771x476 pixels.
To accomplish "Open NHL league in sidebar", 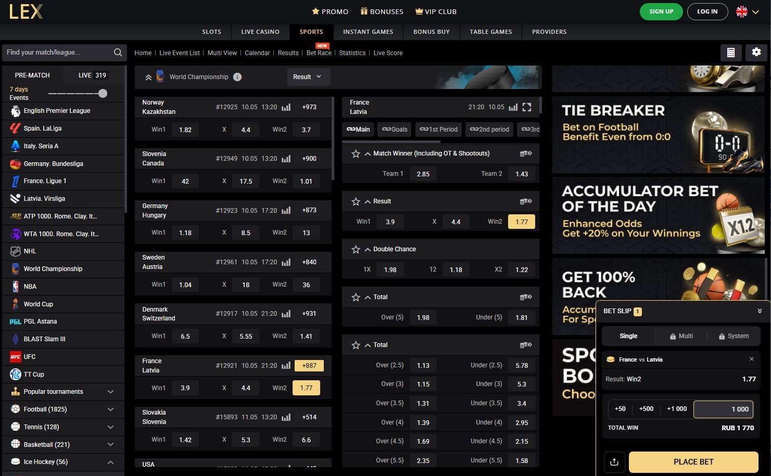I will 63,251.
